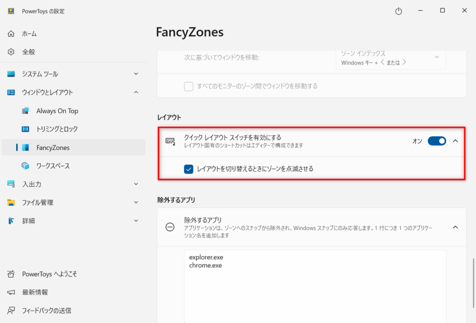
Task: Click the Always On Top icon in sidebar
Action: tap(26, 111)
